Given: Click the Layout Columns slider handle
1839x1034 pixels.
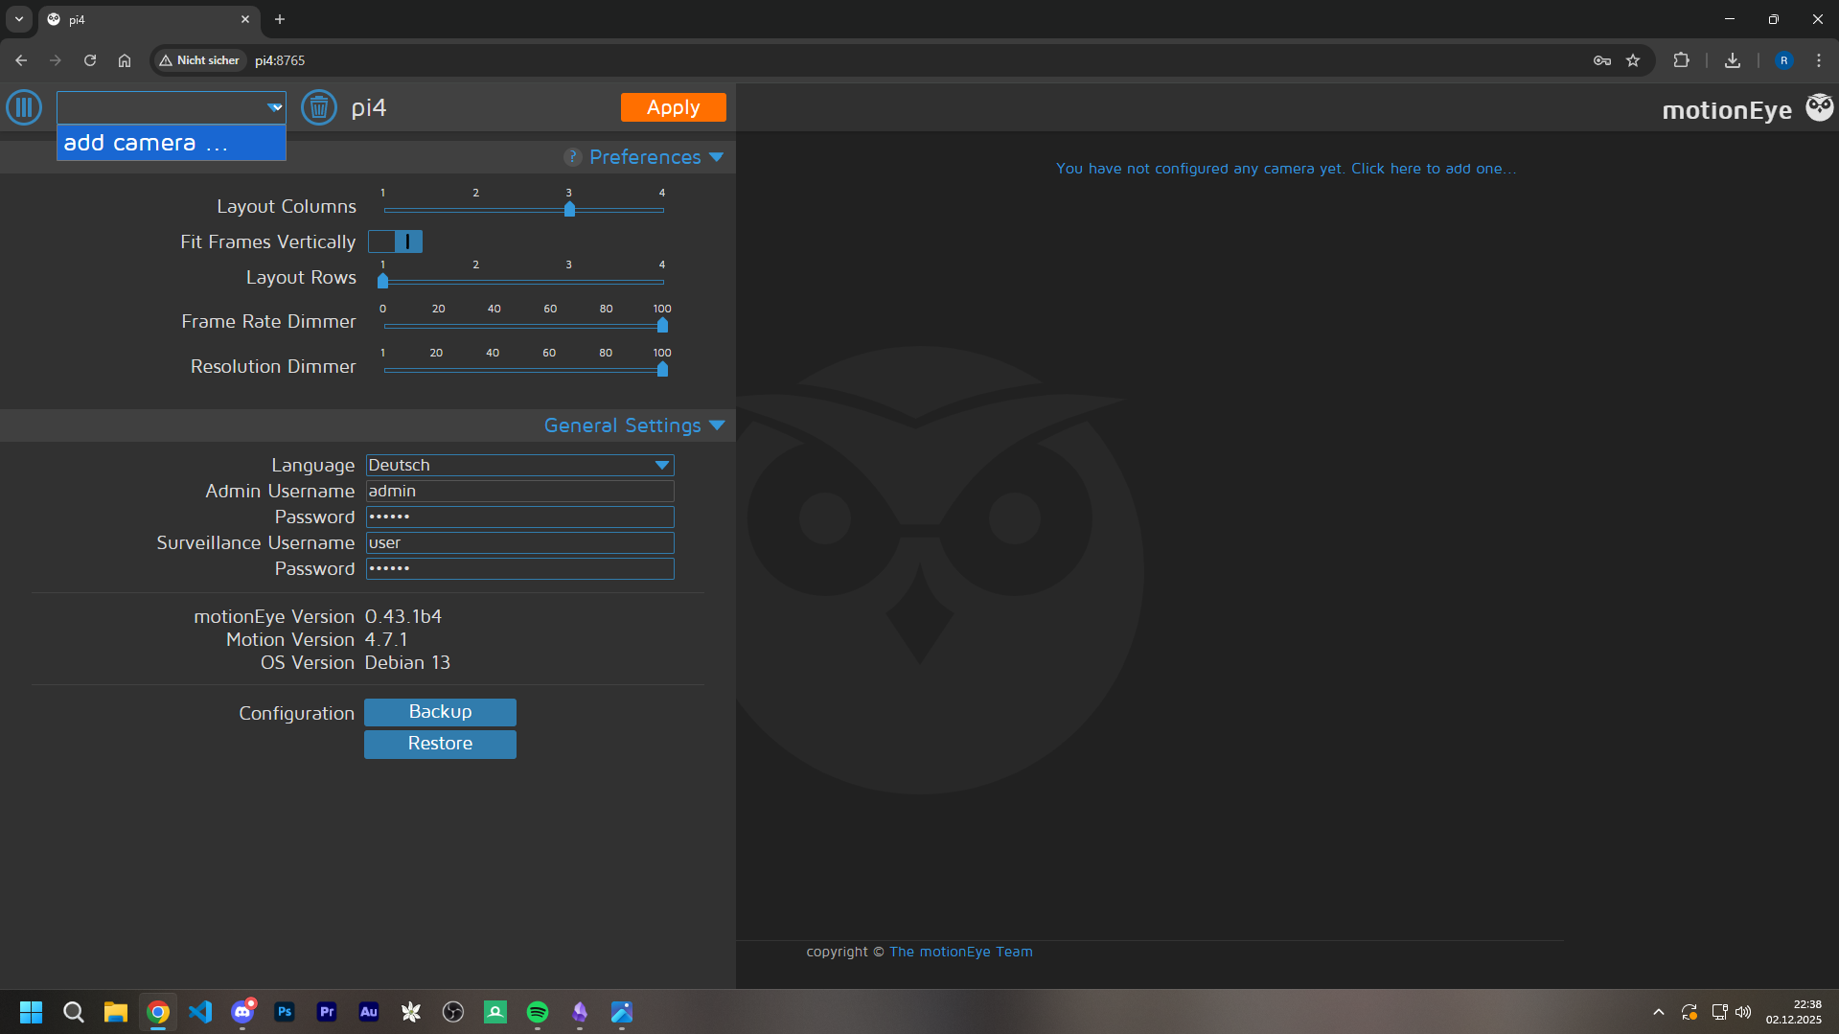Looking at the screenshot, I should (569, 209).
